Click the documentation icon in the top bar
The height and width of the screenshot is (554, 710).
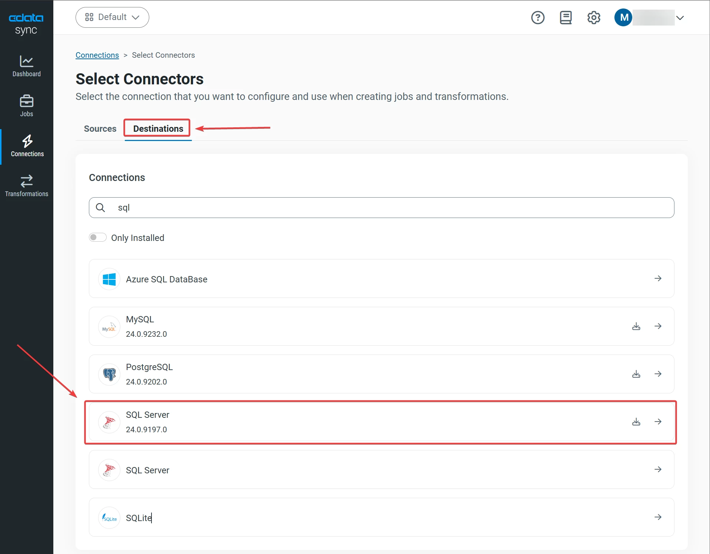[565, 17]
